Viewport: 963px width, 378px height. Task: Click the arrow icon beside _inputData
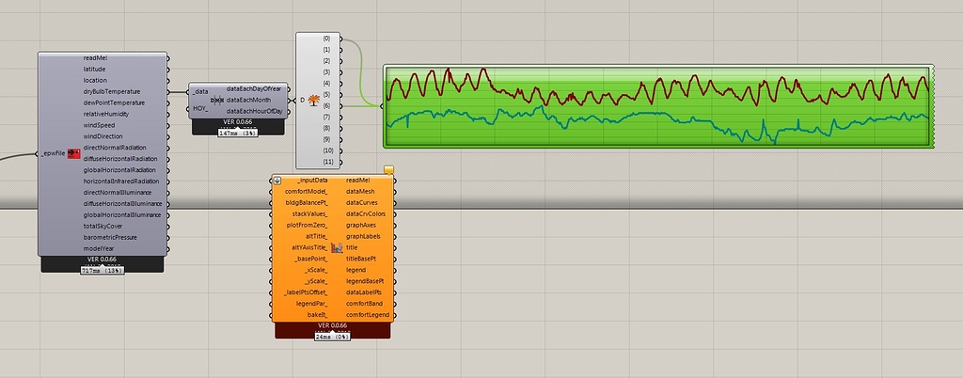[277, 181]
